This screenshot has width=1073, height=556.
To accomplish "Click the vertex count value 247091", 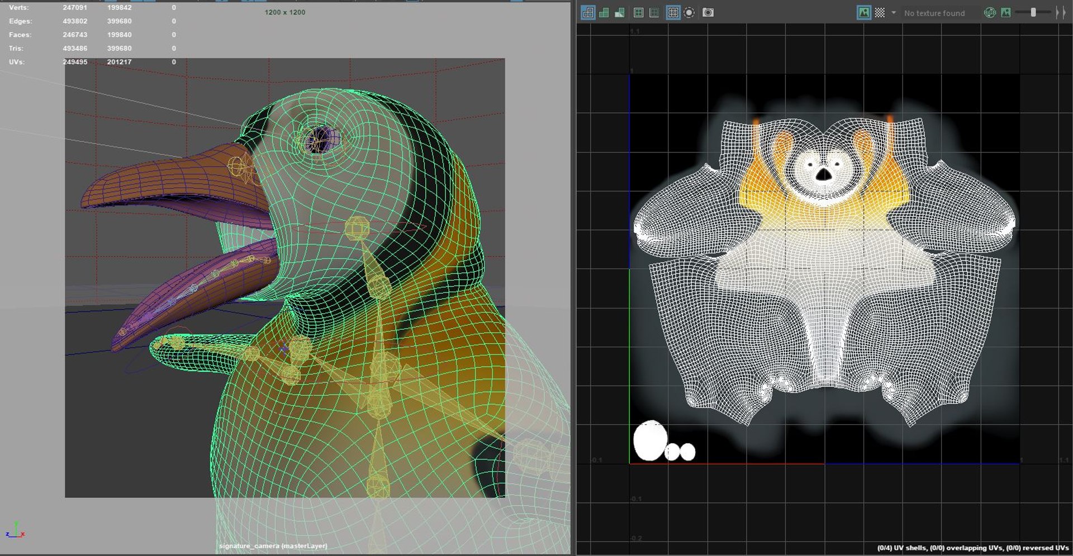I will click(x=75, y=7).
